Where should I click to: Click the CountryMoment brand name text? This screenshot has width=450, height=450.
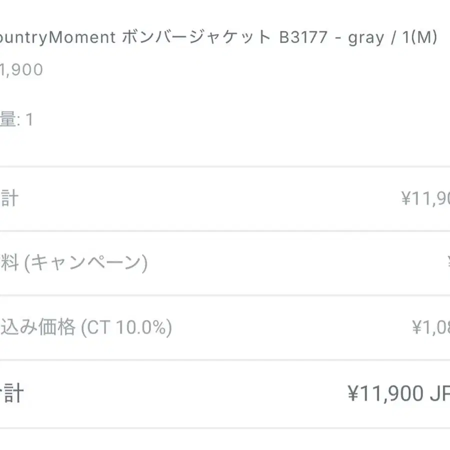57,38
